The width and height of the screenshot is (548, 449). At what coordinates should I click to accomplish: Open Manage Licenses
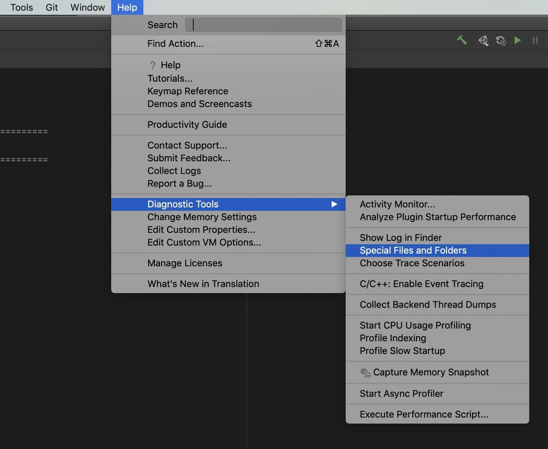[228, 263]
